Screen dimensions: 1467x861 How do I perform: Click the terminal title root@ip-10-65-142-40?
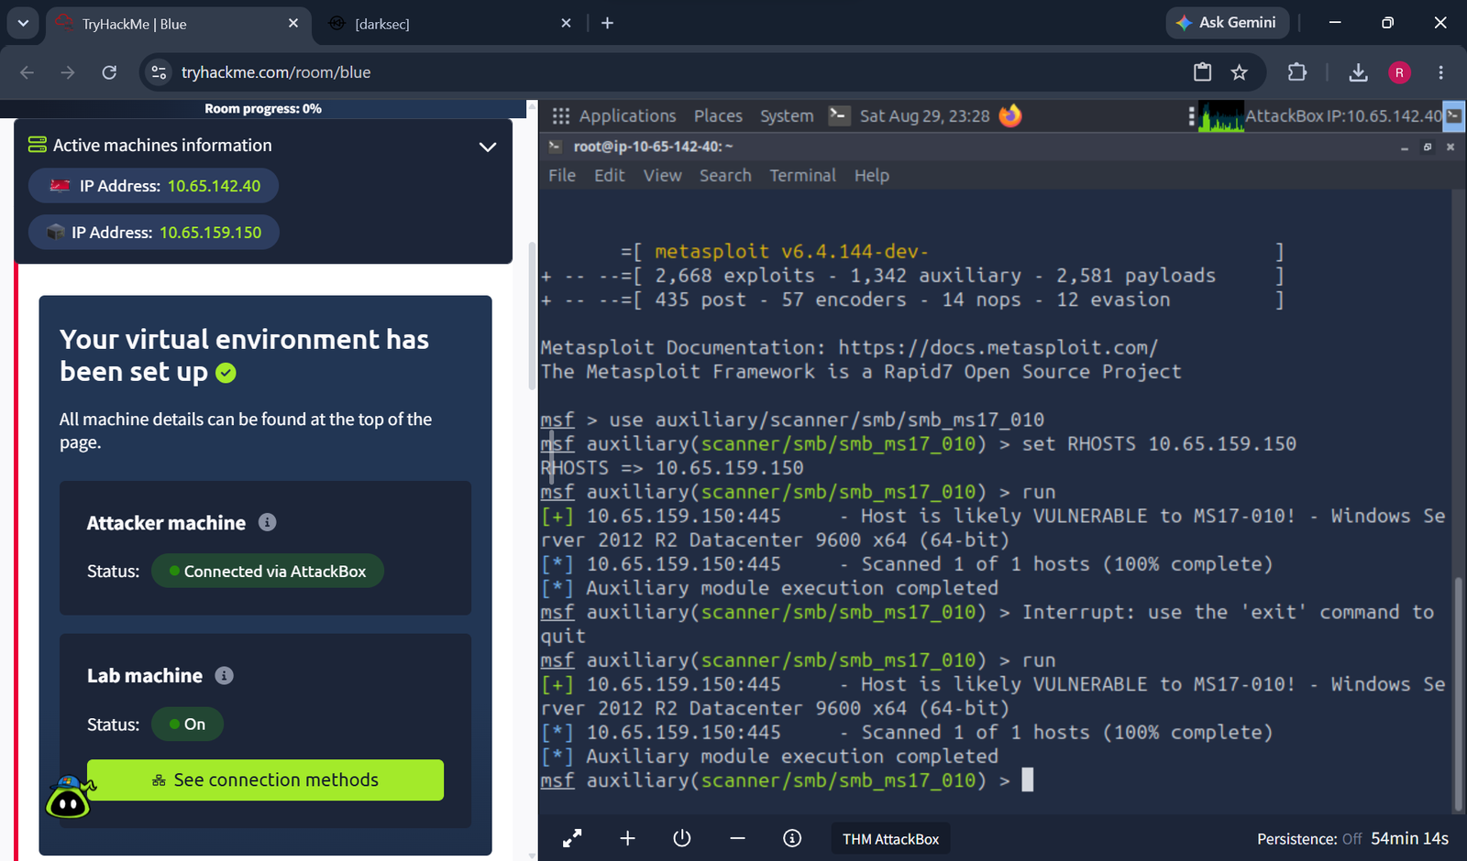click(x=653, y=147)
